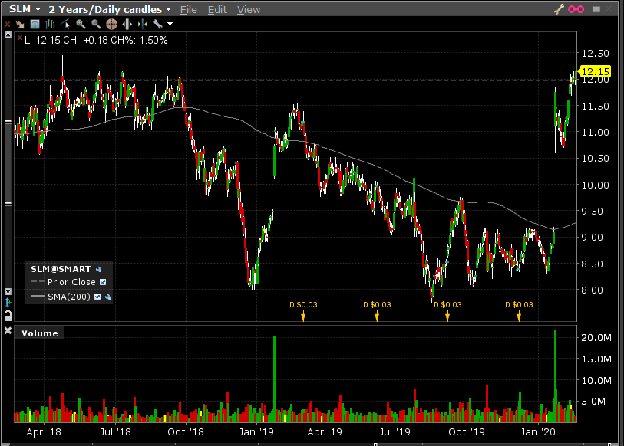Screen dimensions: 624x446
Task: Open the View menu
Action: coord(248,9)
